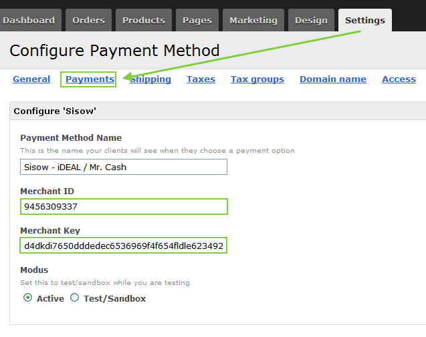Click the "Configure 'Sisow'" panel title

(x=55, y=111)
